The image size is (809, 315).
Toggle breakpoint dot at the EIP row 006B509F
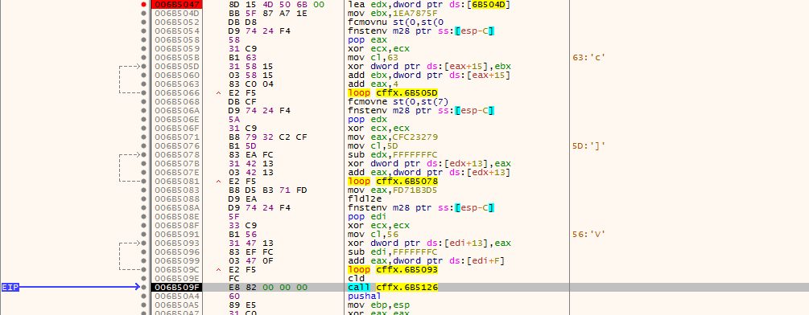click(x=144, y=287)
